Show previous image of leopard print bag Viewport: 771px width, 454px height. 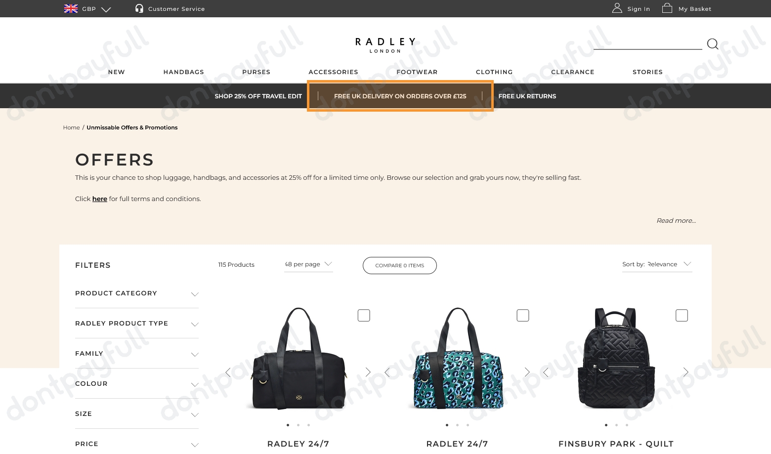[x=387, y=372]
